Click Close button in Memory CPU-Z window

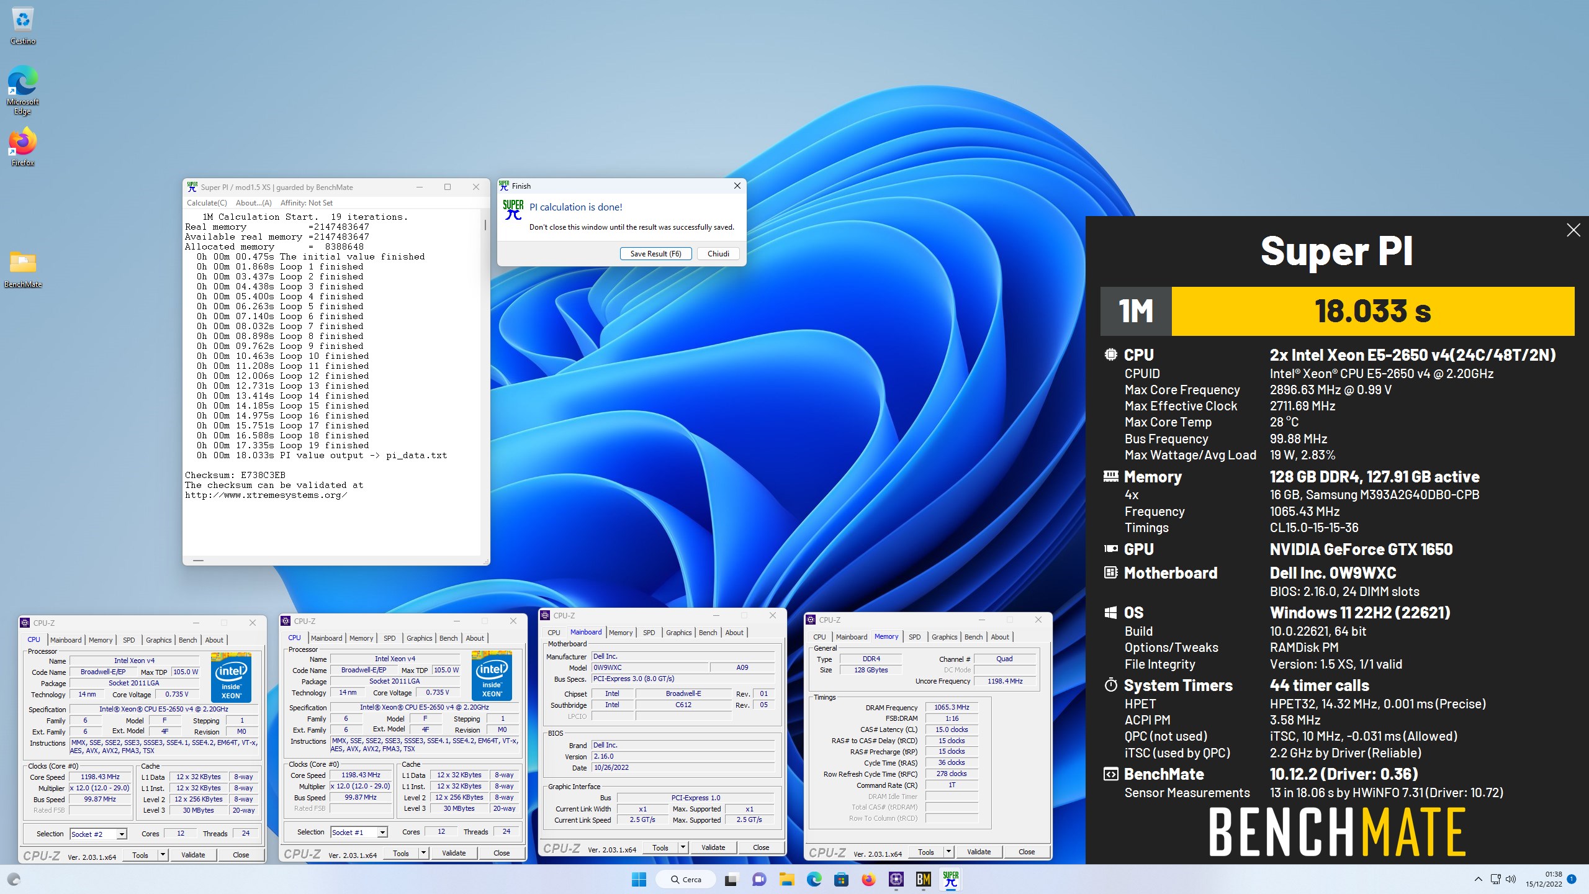[1027, 852]
